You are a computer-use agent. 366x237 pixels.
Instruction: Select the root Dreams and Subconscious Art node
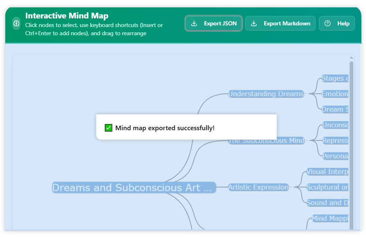[133, 187]
